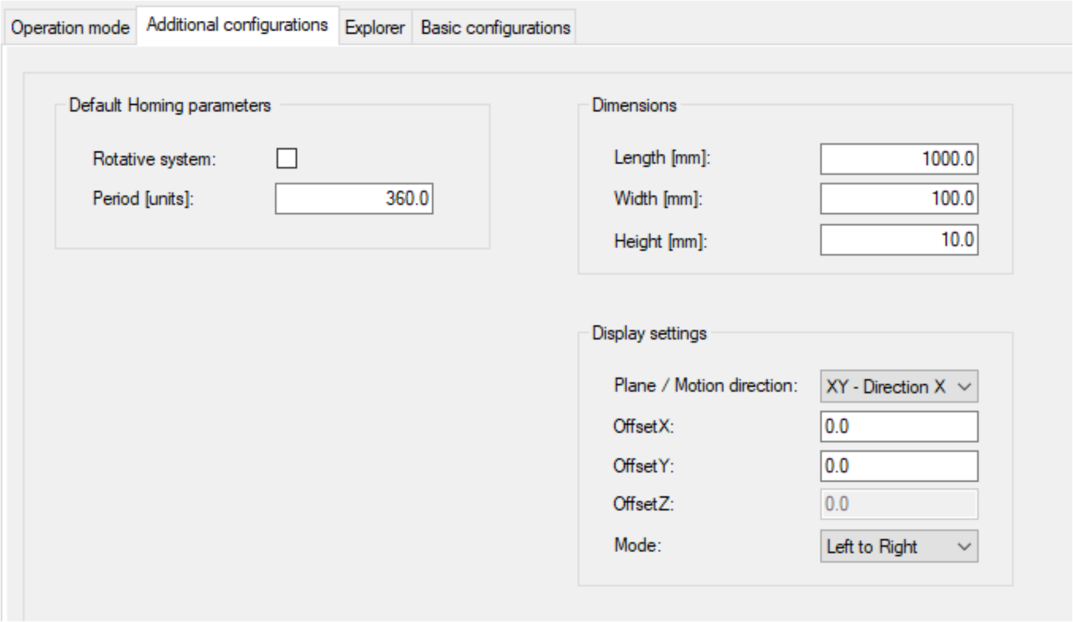Enable the Rotative system checkbox
The width and height of the screenshot is (1073, 622).
[x=287, y=158]
